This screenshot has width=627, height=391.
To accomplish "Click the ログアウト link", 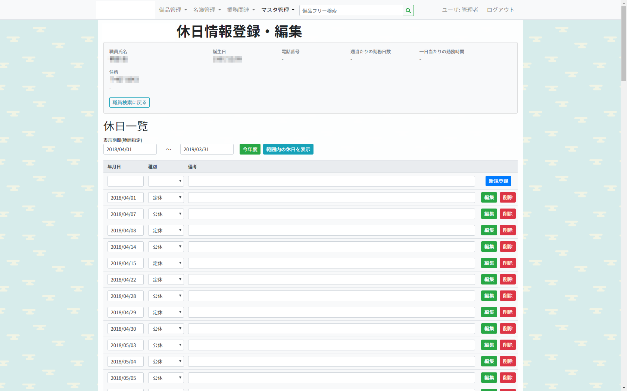I will click(500, 10).
